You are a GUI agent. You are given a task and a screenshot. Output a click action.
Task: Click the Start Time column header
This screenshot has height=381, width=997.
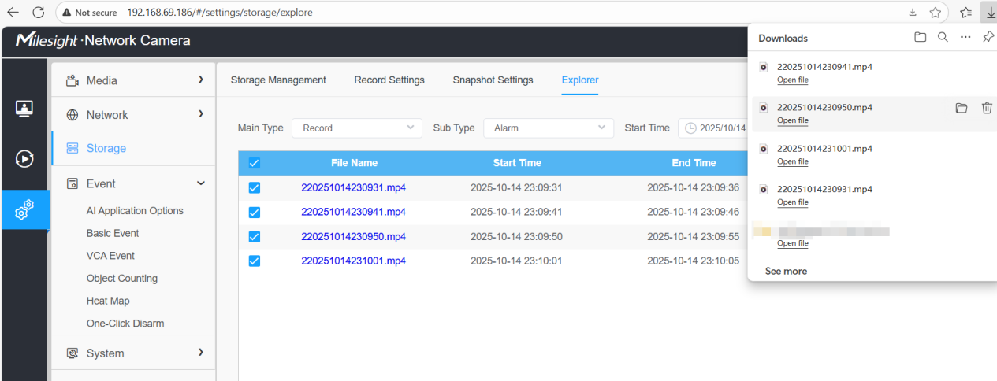pyautogui.click(x=517, y=163)
